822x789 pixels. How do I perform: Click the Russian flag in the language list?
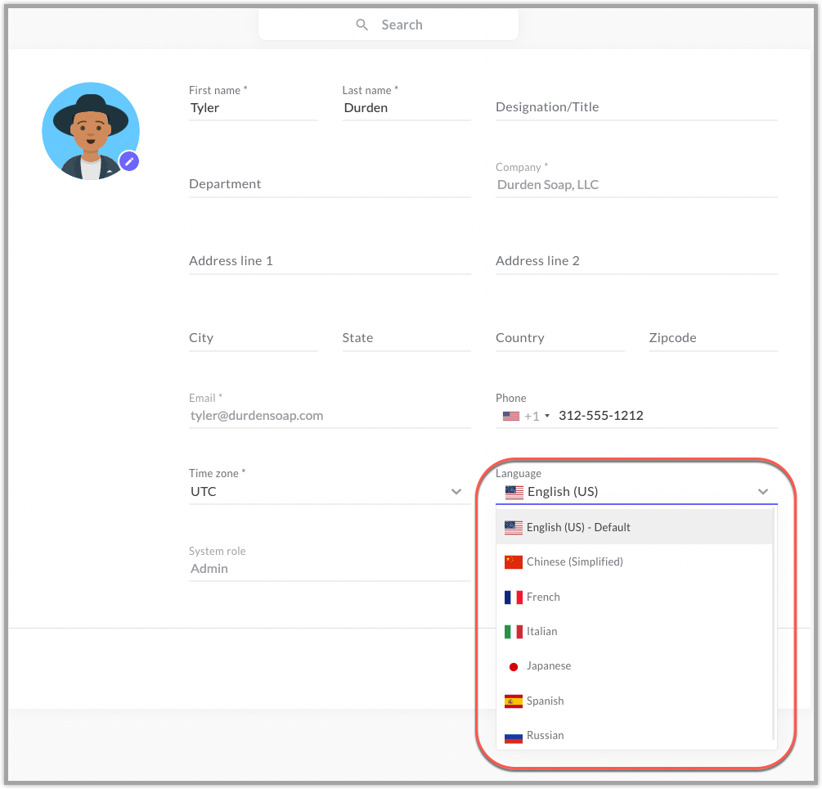coord(513,735)
